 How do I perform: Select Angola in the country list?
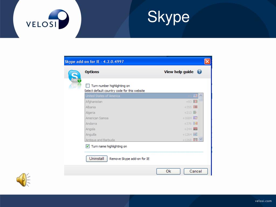142,129
